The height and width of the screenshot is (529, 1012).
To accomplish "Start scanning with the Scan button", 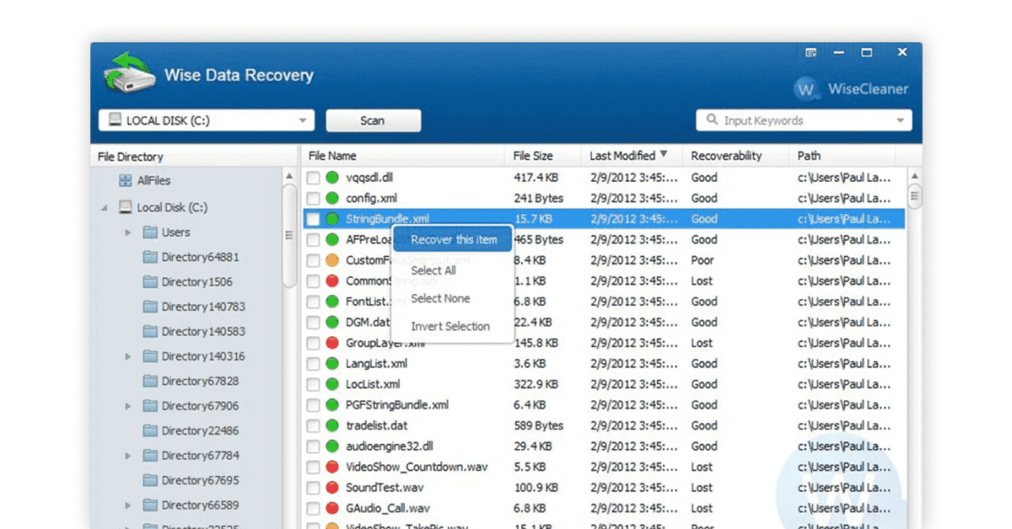I will [x=373, y=120].
